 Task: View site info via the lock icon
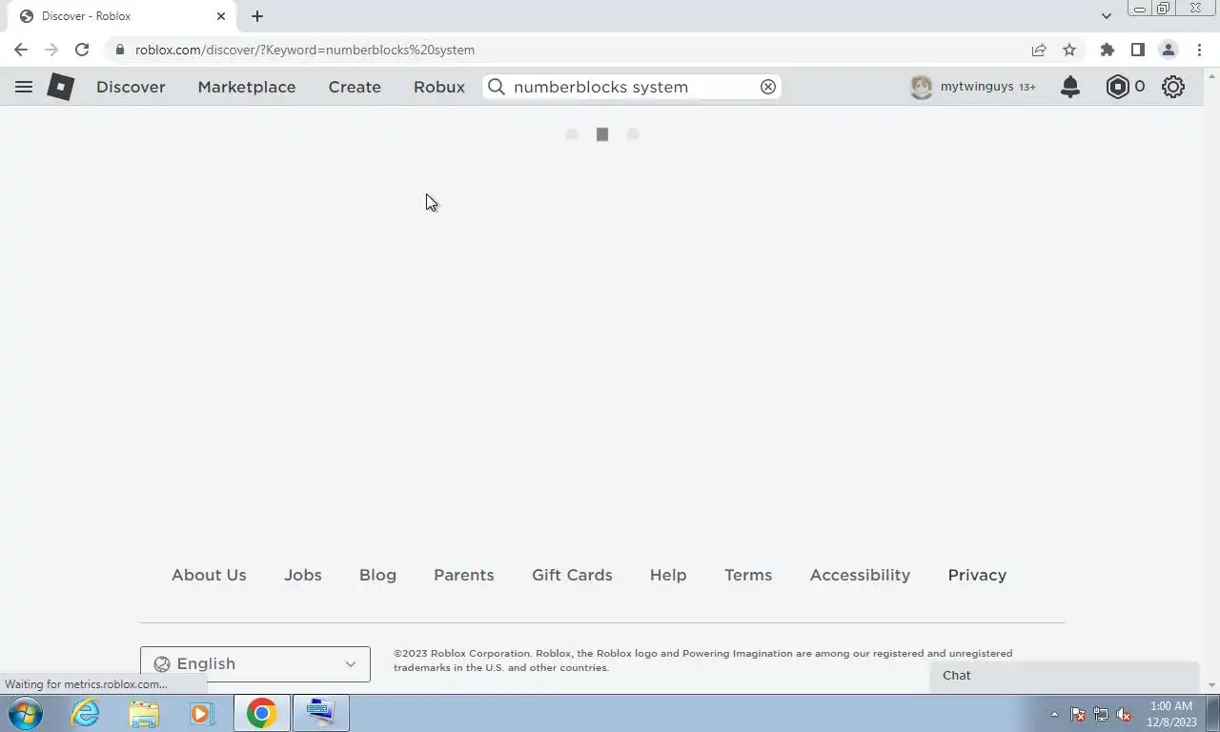click(119, 50)
